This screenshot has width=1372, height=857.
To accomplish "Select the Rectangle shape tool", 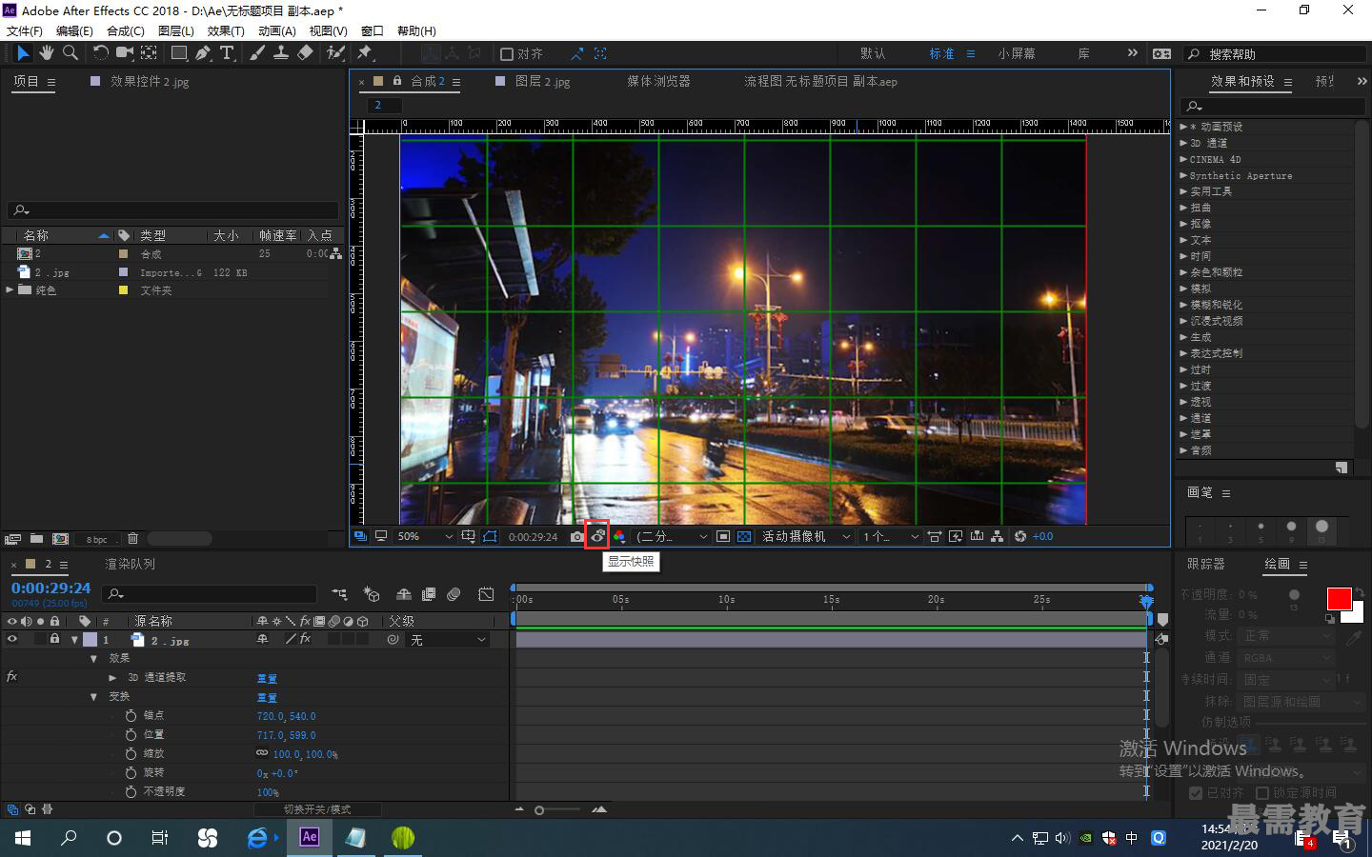I will 179,53.
